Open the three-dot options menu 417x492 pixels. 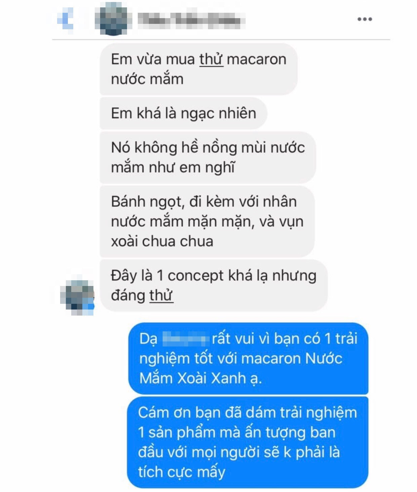point(365,19)
